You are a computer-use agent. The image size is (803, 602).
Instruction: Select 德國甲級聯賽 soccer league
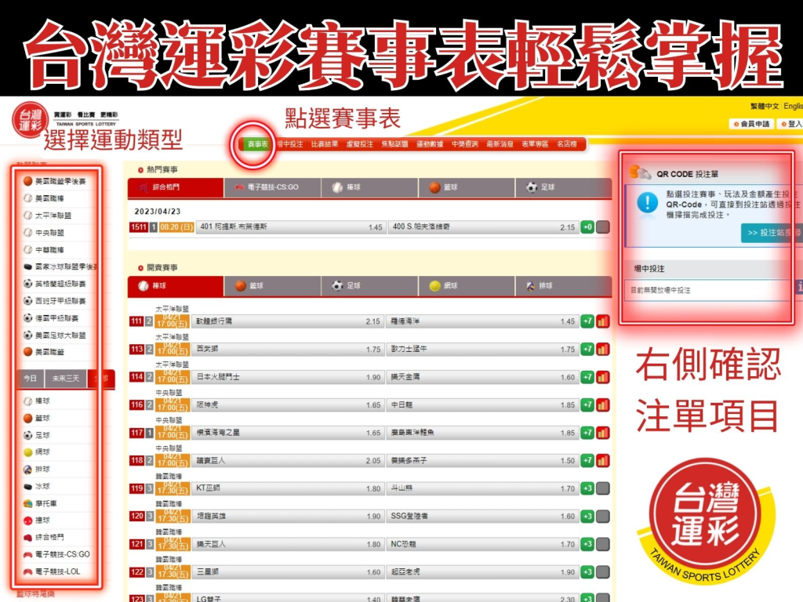click(x=51, y=318)
